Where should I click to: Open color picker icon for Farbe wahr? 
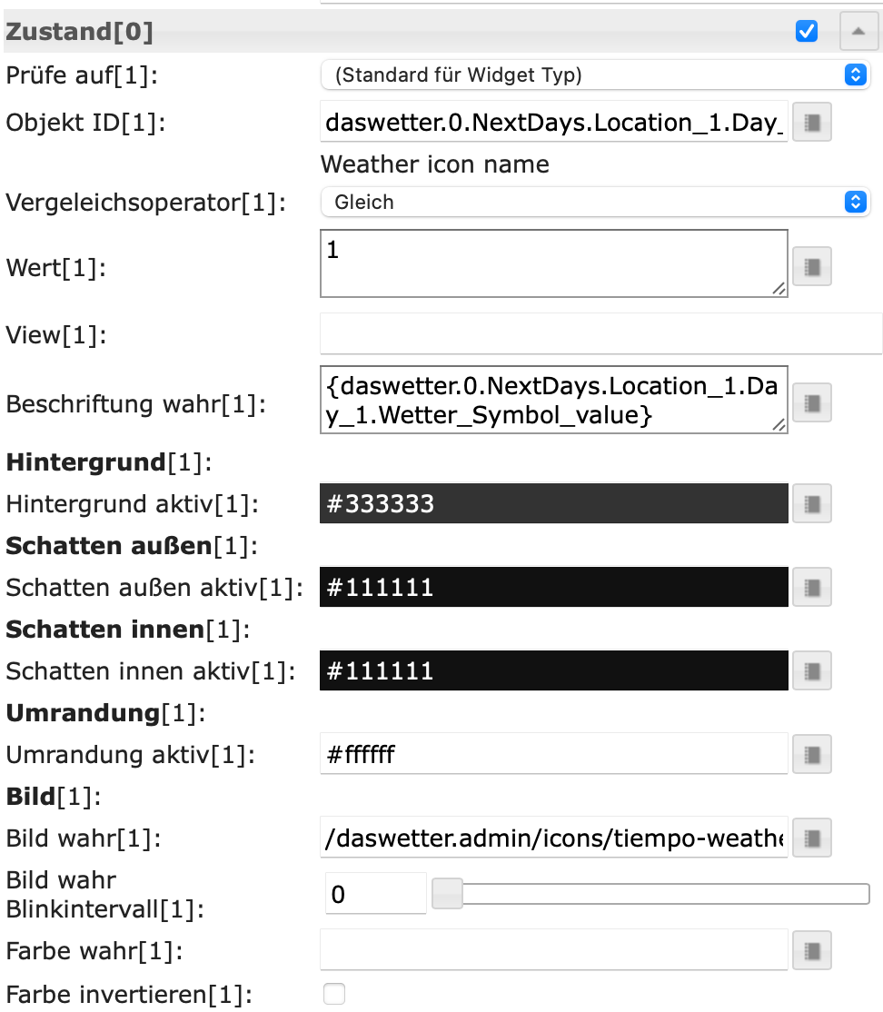click(812, 951)
